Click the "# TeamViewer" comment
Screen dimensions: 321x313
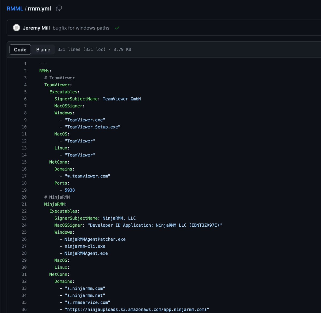coord(60,78)
